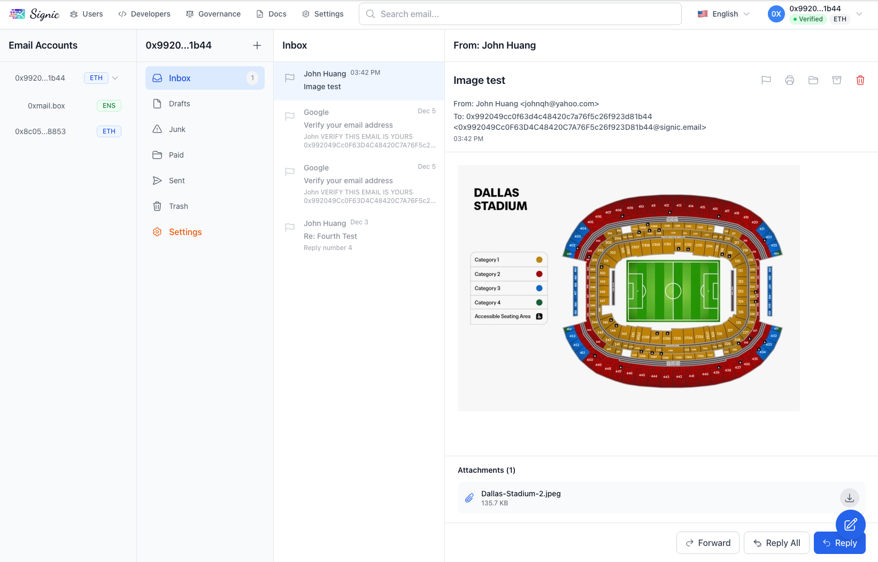Expand the account menu chevron top right

(859, 14)
